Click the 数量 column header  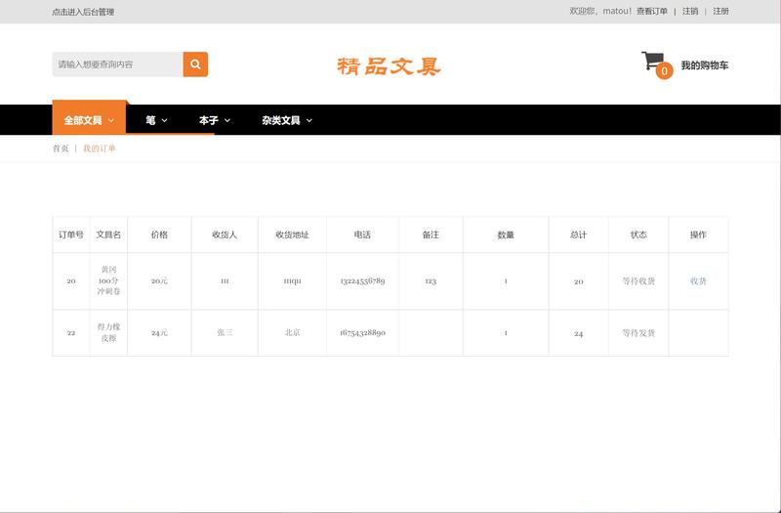[x=506, y=235]
